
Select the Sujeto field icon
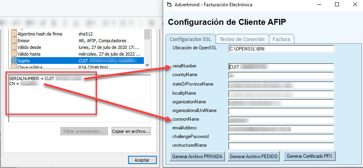(14, 61)
